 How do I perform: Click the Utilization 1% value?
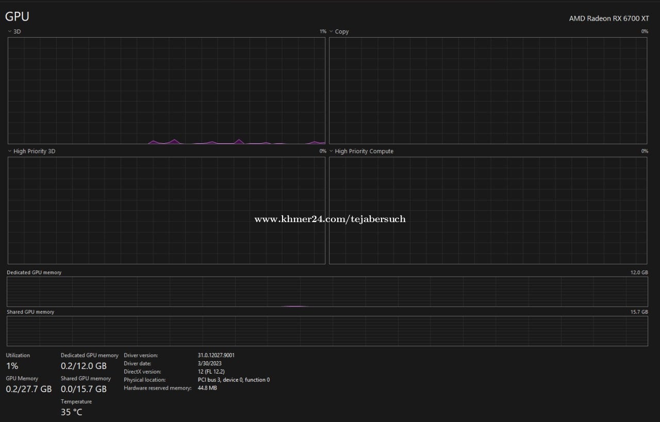(x=12, y=366)
